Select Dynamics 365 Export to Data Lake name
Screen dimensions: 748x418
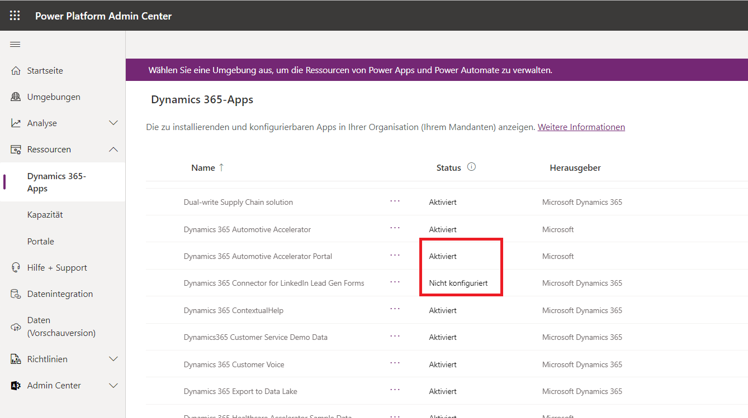pyautogui.click(x=240, y=391)
